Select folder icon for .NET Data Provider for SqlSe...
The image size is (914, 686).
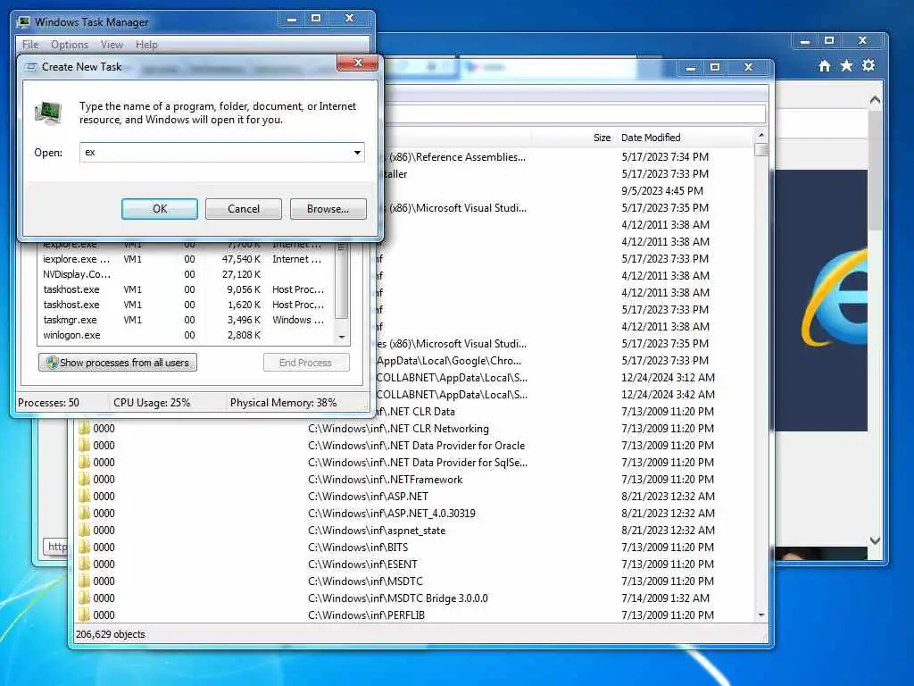(x=84, y=462)
